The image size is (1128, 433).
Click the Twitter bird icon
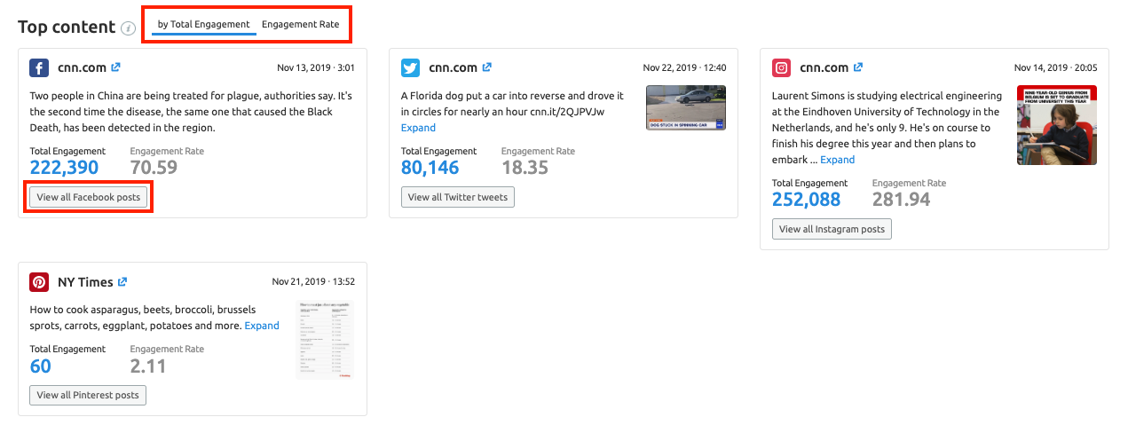click(410, 68)
